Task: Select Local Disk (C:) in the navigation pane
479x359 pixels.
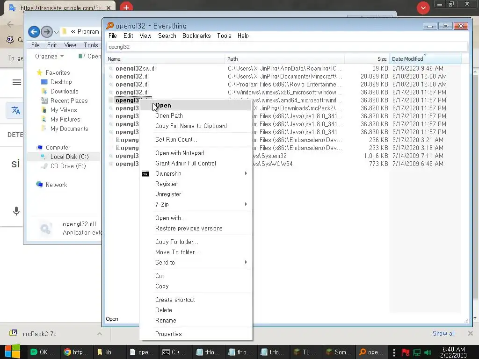Action: [x=69, y=157]
